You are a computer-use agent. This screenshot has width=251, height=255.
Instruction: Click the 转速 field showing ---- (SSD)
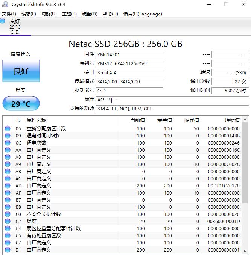pos(230,73)
